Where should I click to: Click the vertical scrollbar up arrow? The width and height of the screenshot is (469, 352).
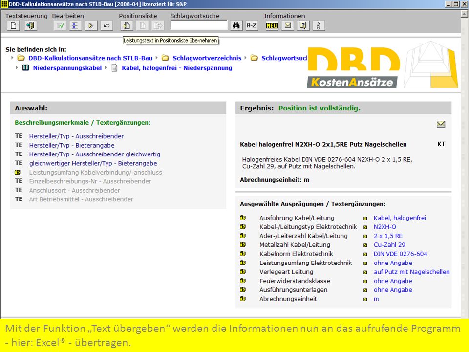pos(465,14)
